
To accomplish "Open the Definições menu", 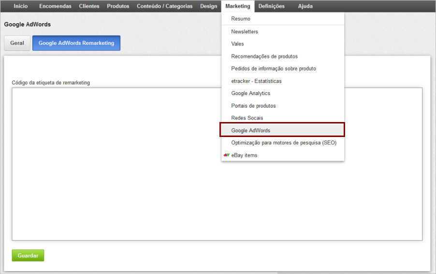I will click(x=271, y=6).
